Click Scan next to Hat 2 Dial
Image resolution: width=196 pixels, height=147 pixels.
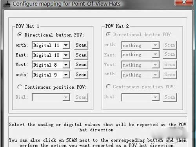[170, 97]
